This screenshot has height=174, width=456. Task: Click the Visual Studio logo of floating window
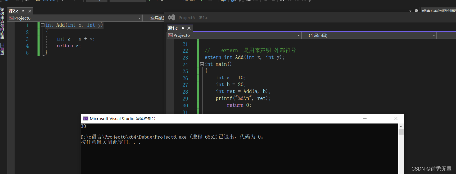click(x=171, y=17)
